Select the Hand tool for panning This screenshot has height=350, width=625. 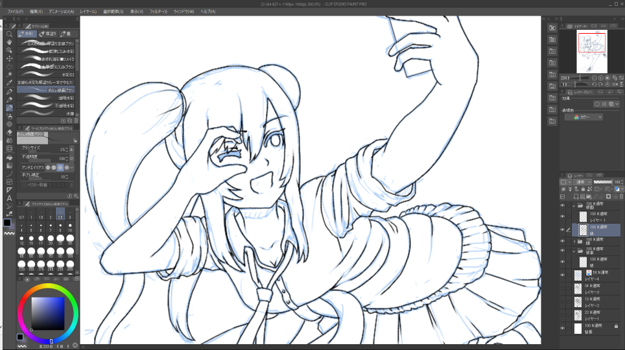(9, 41)
